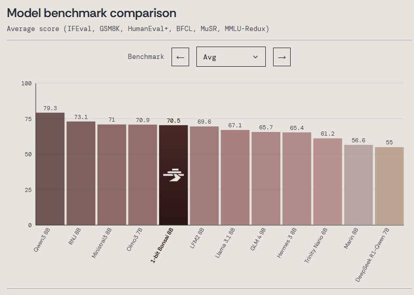Click the LFM2 8B bar
This screenshot has height=295, width=414.
click(x=204, y=176)
